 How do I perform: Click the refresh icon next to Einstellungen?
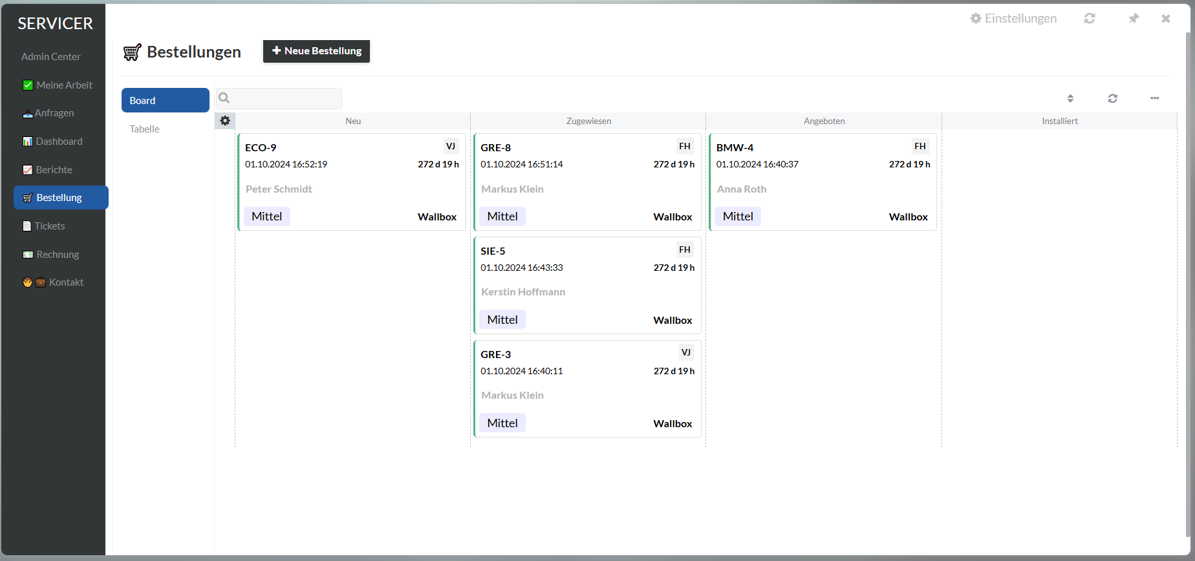click(1090, 19)
